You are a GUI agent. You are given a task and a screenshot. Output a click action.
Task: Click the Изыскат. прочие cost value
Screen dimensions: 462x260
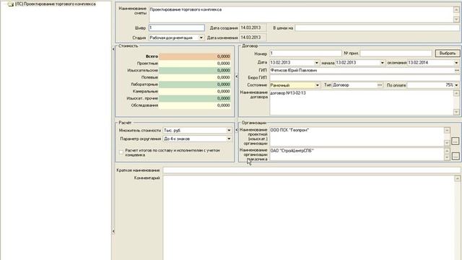coord(195,98)
